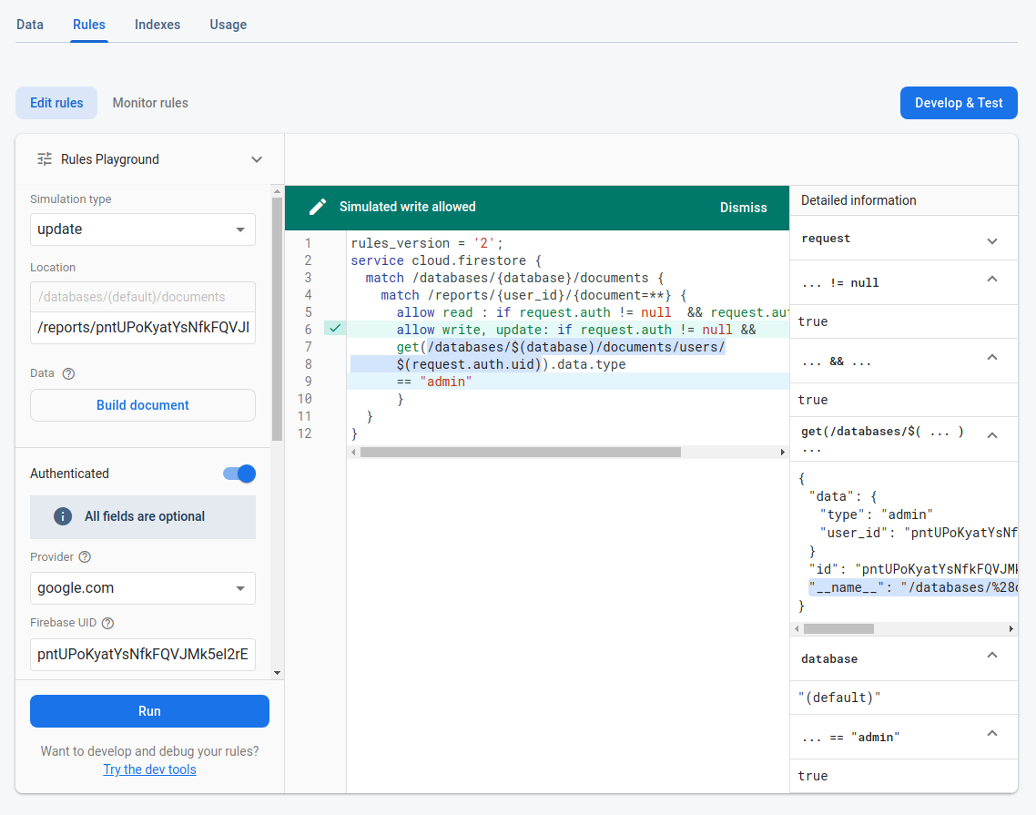Select the Monitor rules tab
This screenshot has height=815, width=1036.
click(149, 103)
